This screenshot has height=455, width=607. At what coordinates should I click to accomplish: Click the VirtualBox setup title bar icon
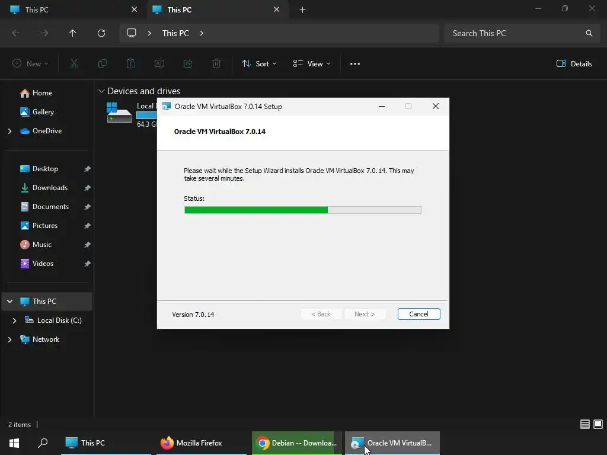[x=167, y=107]
